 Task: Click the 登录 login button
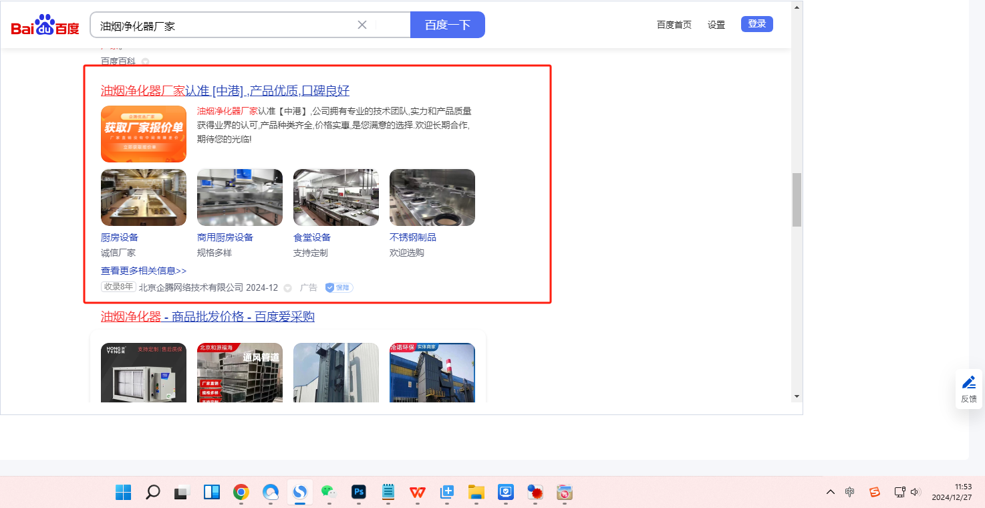point(757,24)
